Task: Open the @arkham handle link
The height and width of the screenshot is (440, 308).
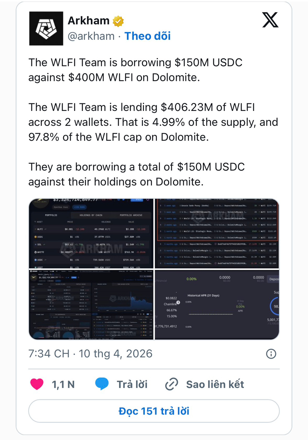Action: (91, 36)
